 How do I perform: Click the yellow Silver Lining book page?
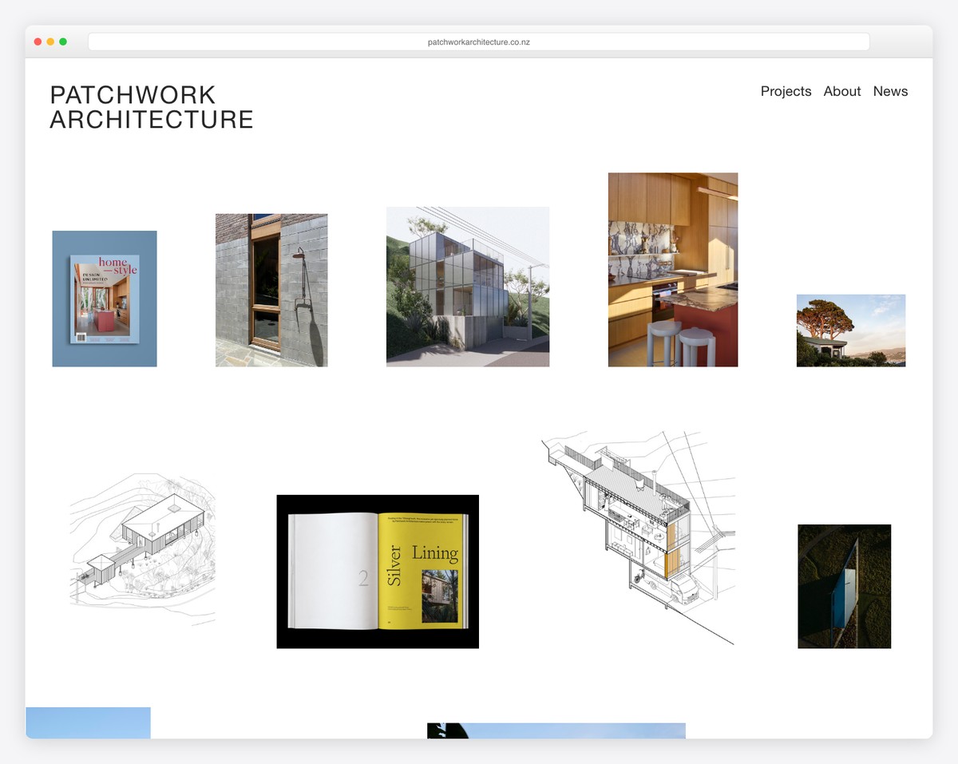(x=423, y=571)
